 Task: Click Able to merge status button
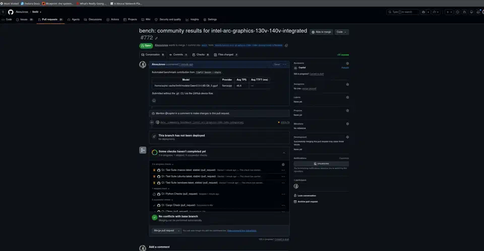click(321, 32)
